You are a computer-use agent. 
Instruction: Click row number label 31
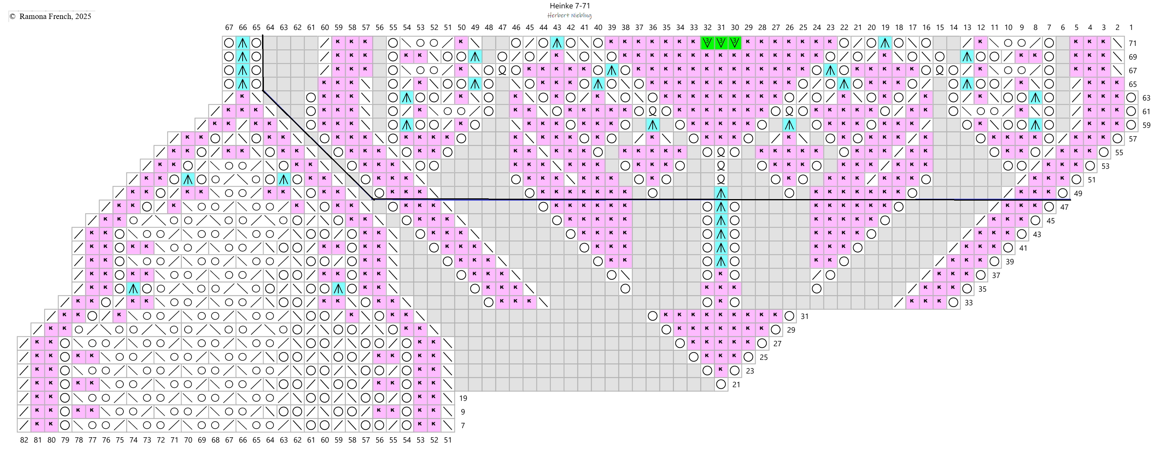pyautogui.click(x=805, y=316)
